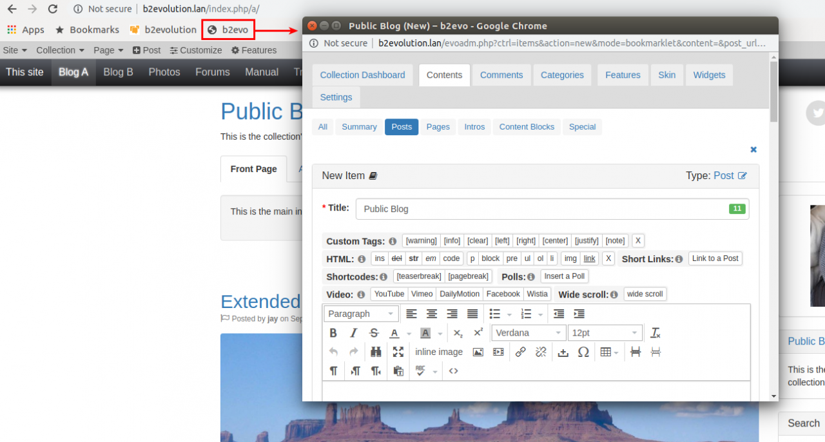Open the 12pt font size dropdown
Image resolution: width=825 pixels, height=442 pixels.
(605, 333)
